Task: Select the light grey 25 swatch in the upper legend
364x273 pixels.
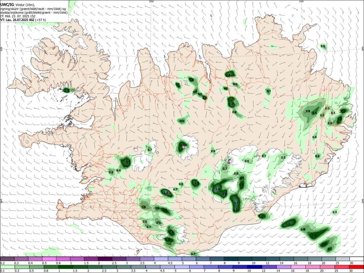Action: click(342, 259)
